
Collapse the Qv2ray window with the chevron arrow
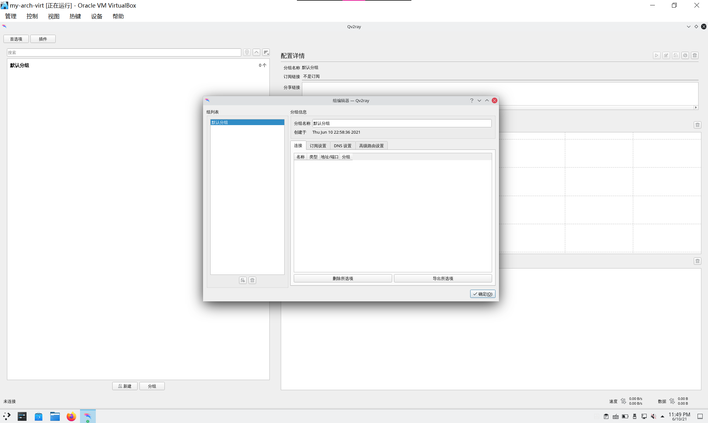689,27
